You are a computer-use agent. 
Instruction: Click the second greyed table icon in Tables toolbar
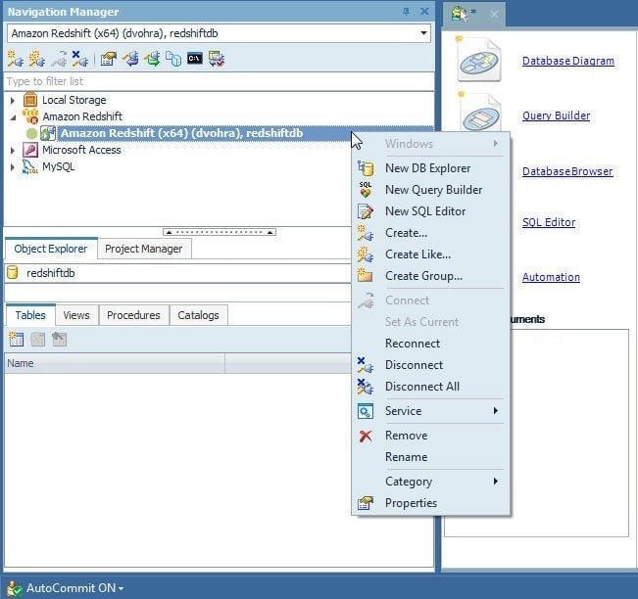click(38, 339)
